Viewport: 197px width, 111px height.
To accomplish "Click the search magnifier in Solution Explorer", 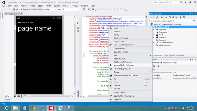I will (194, 21).
